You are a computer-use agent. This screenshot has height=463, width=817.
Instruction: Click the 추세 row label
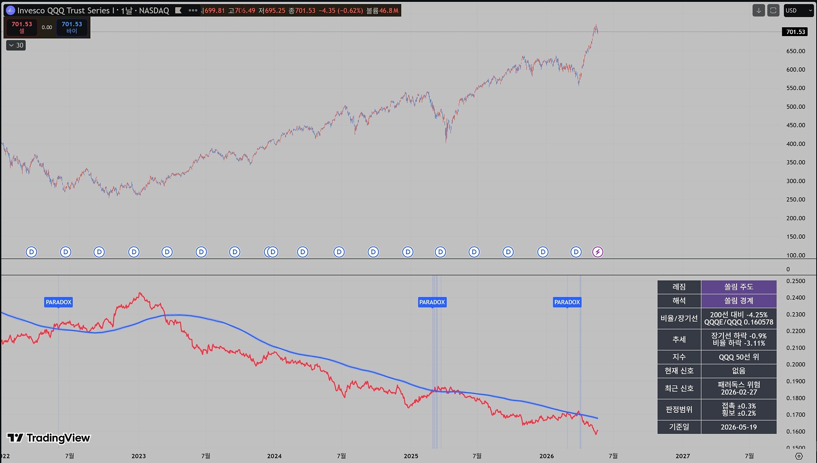[x=679, y=339]
